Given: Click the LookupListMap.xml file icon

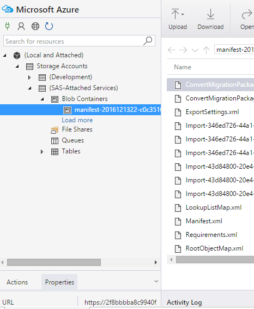Looking at the screenshot, I should (178, 208).
